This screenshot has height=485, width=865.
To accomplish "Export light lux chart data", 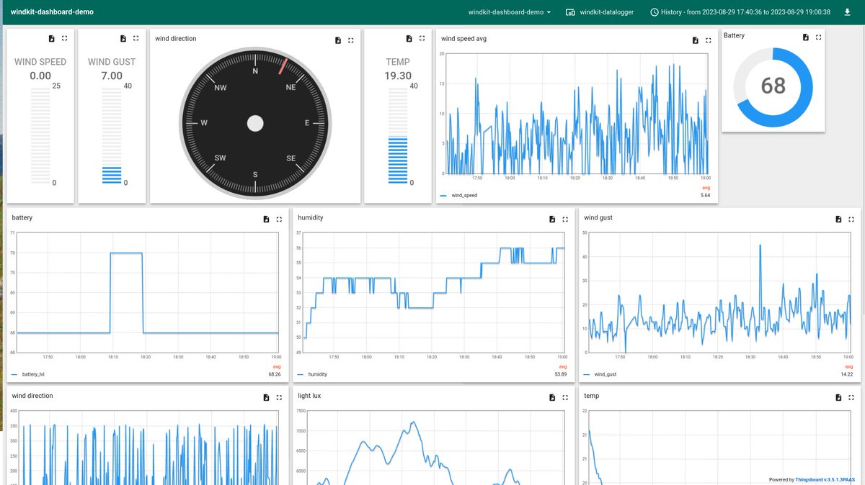I will pos(552,397).
